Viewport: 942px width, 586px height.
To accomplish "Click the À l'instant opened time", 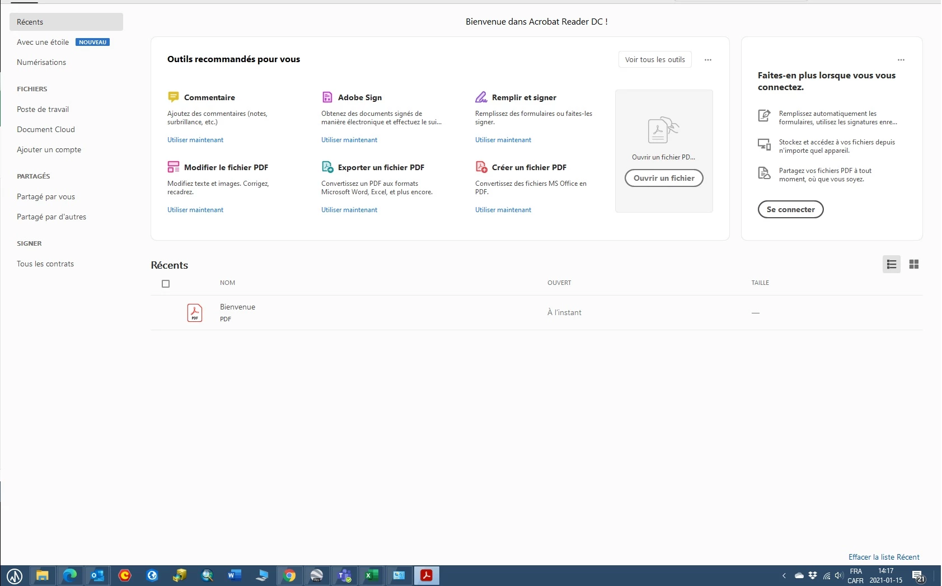I will [564, 312].
